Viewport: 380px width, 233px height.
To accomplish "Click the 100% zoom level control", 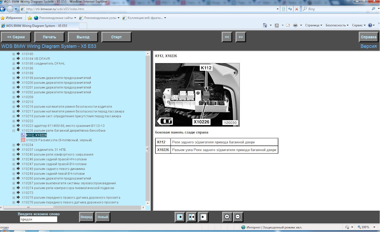I will (x=364, y=227).
